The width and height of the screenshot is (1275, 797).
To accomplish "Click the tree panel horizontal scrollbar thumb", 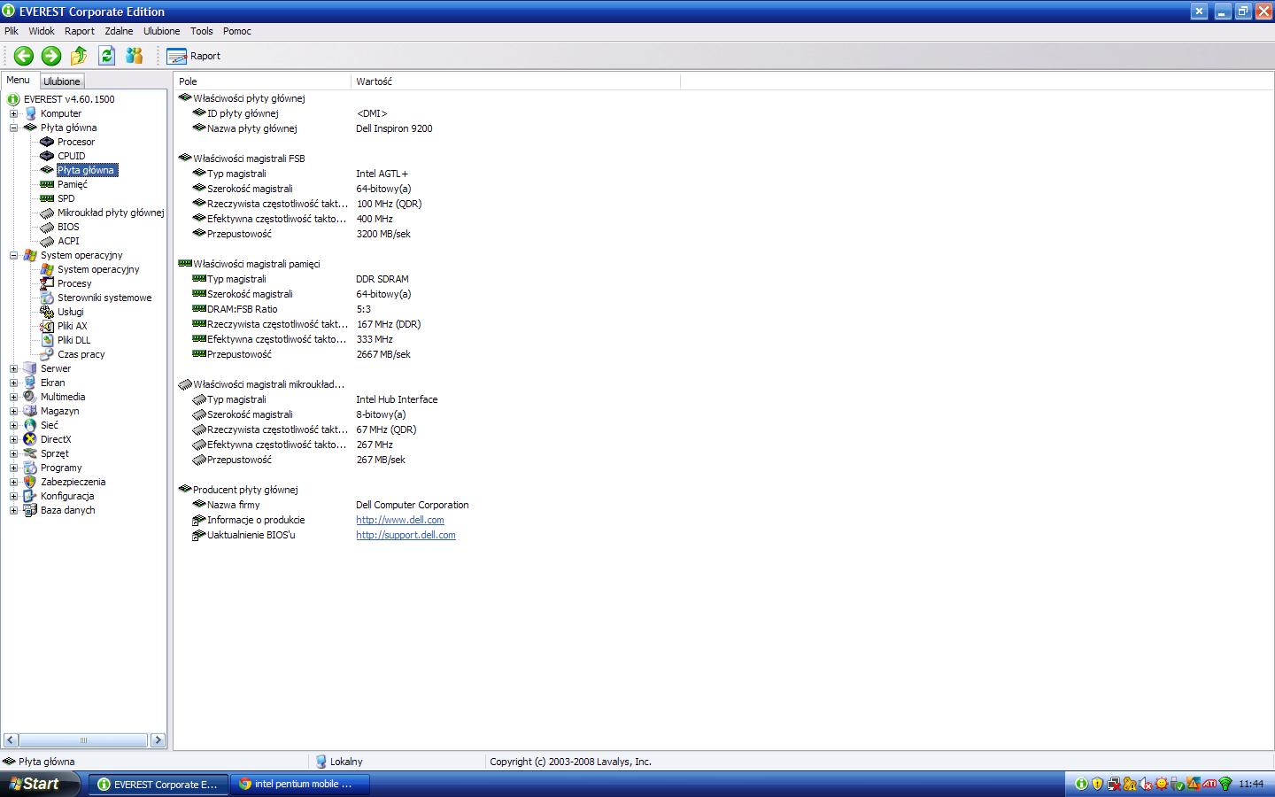I will 83,739.
